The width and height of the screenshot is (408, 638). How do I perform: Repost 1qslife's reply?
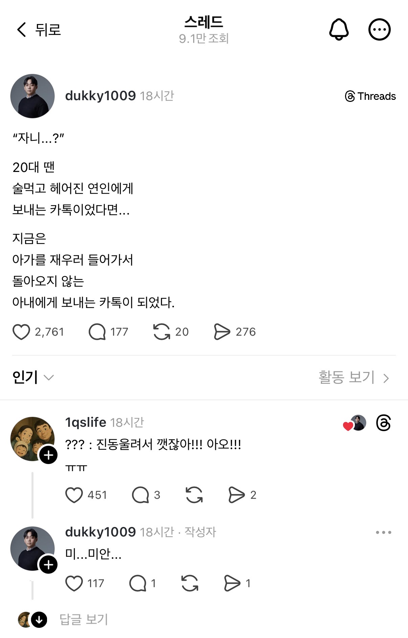pos(194,495)
